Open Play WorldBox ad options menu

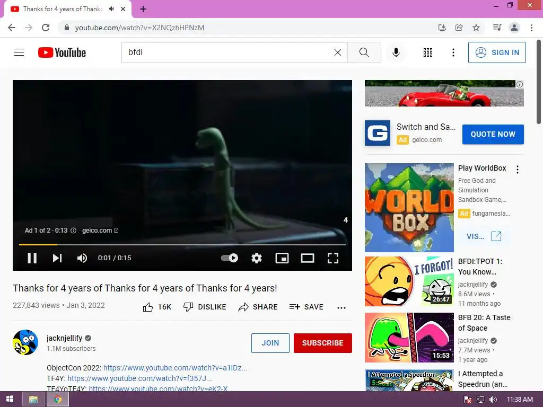[518, 170]
